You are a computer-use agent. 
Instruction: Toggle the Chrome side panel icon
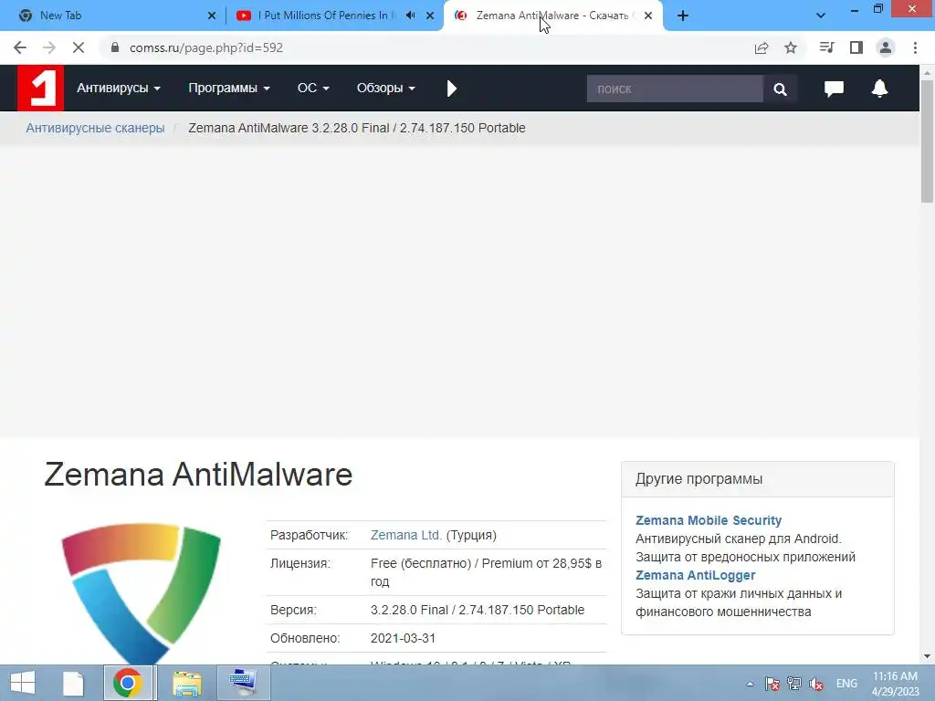pyautogui.click(x=856, y=47)
